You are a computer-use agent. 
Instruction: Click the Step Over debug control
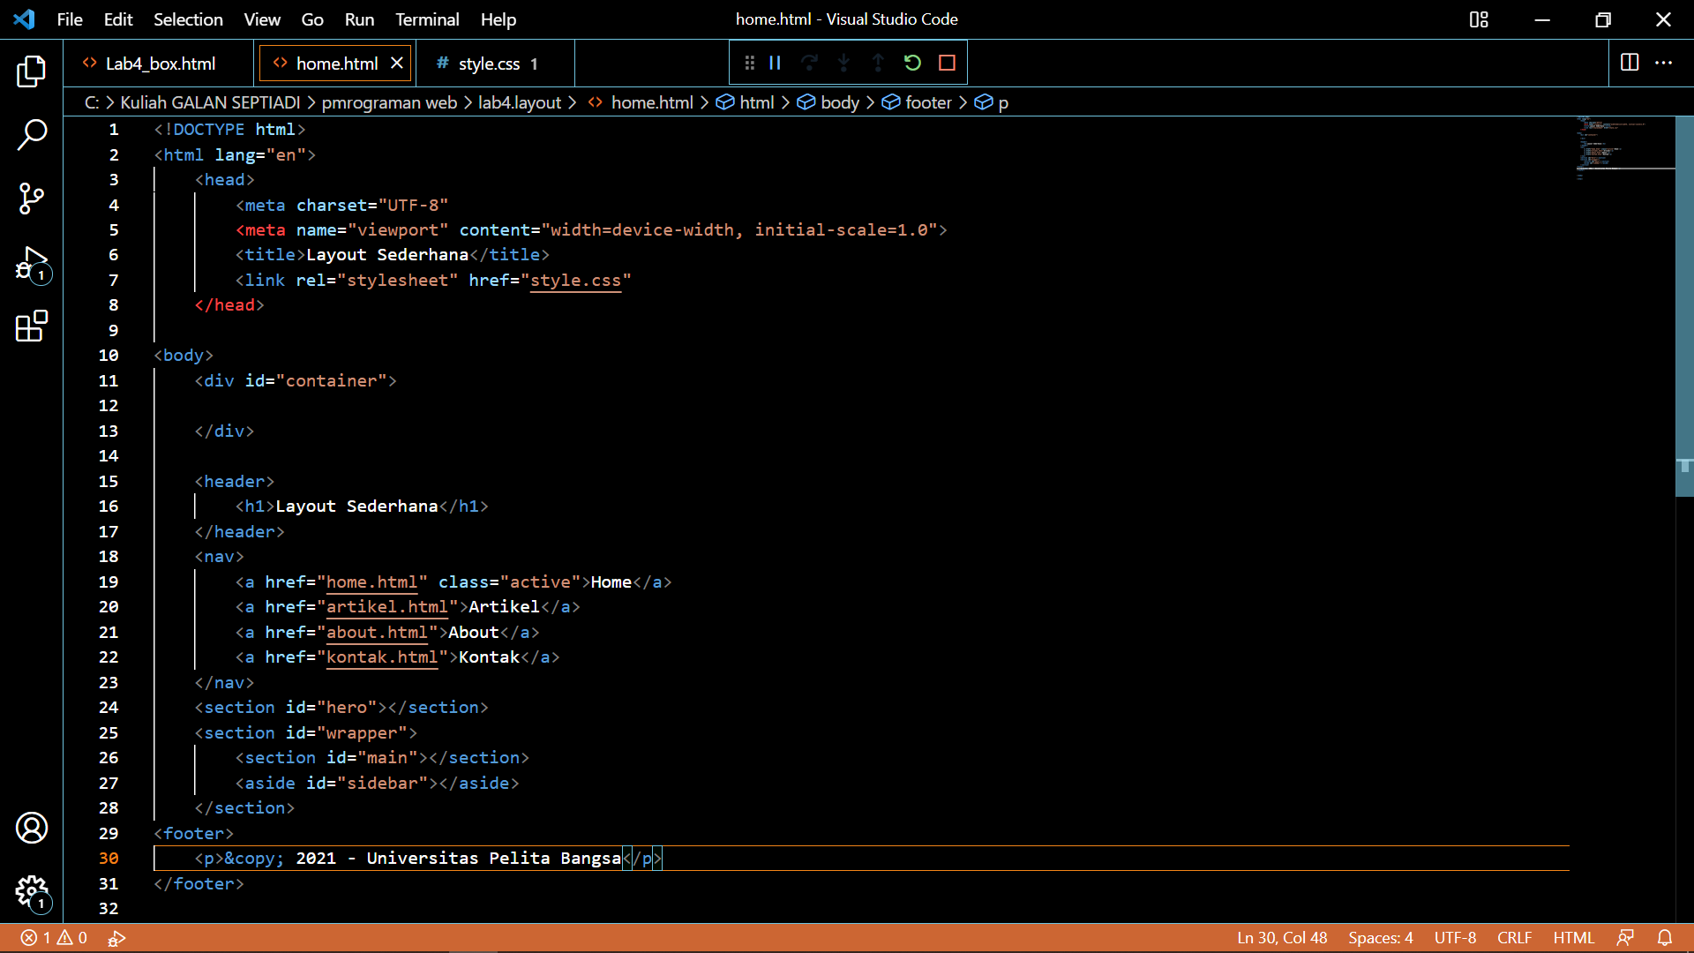click(809, 63)
